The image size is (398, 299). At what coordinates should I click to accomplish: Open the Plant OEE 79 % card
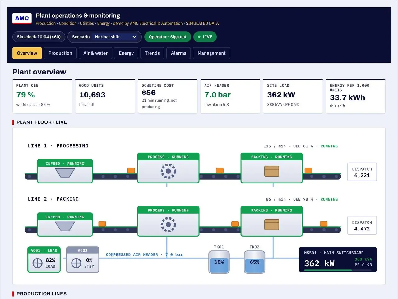click(x=42, y=96)
